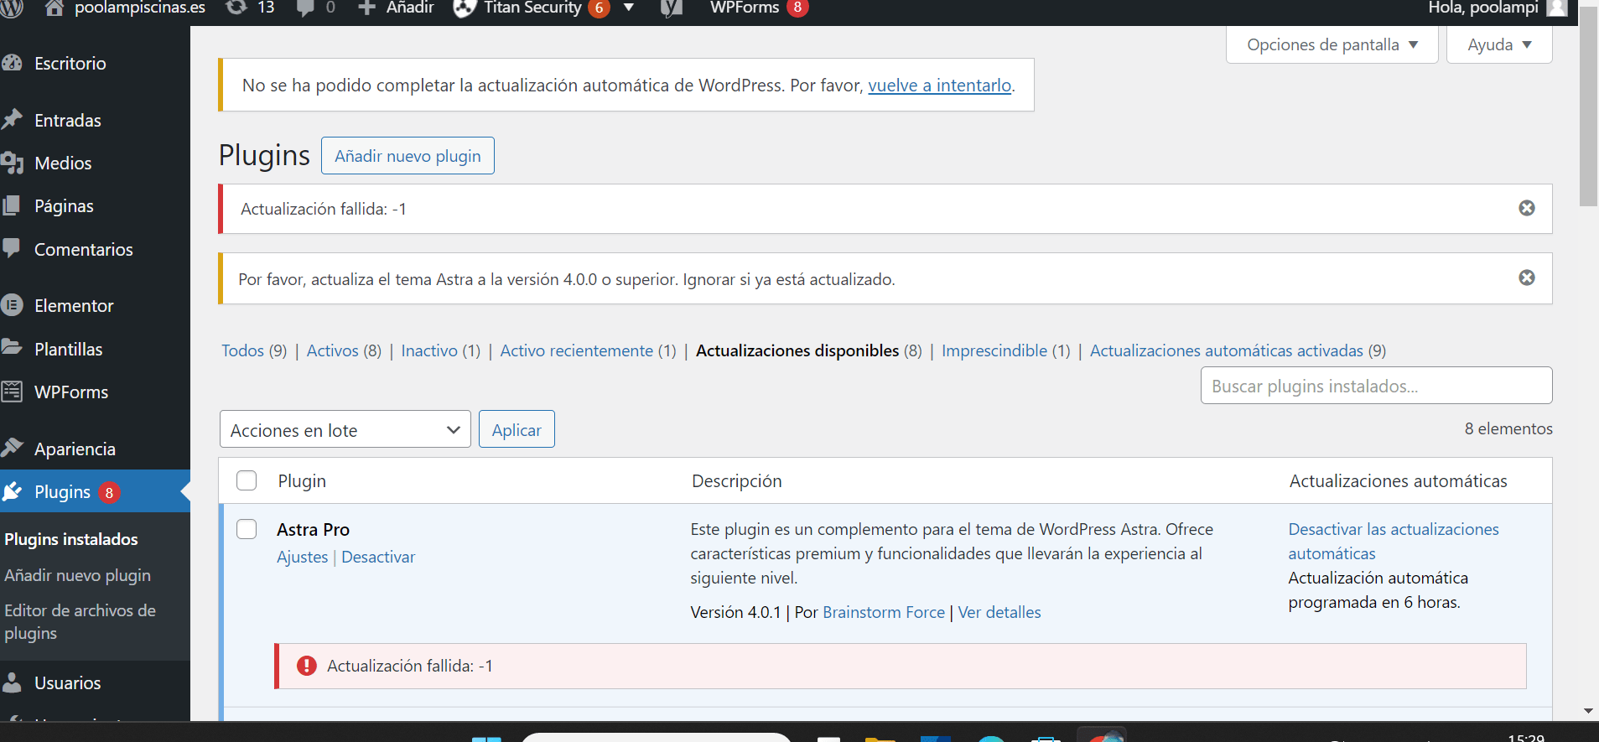Click the Elementor icon in the sidebar

point(12,305)
